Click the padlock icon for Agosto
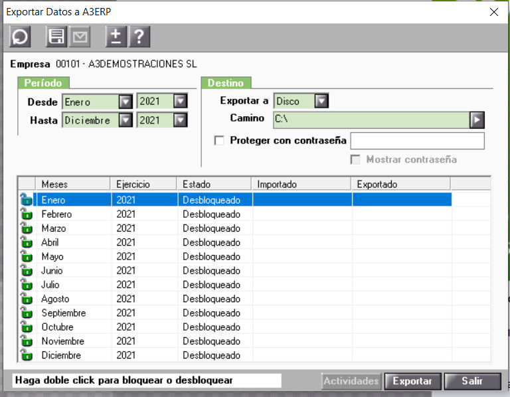 [x=27, y=299]
